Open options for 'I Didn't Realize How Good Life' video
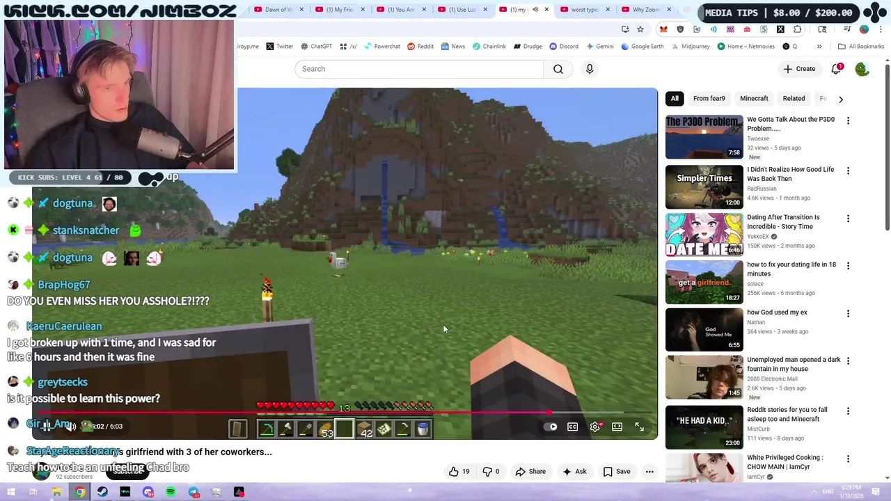Viewport: 891px width, 501px height. pyautogui.click(x=848, y=170)
